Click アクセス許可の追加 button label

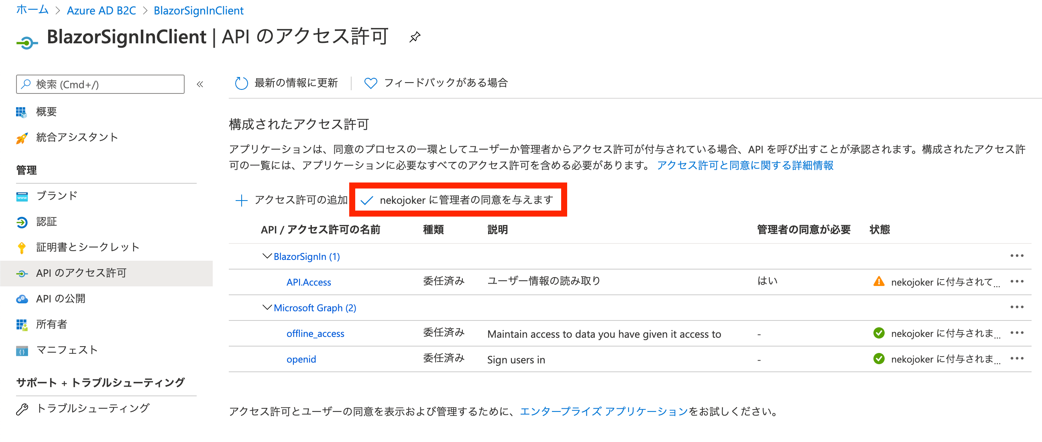click(301, 200)
